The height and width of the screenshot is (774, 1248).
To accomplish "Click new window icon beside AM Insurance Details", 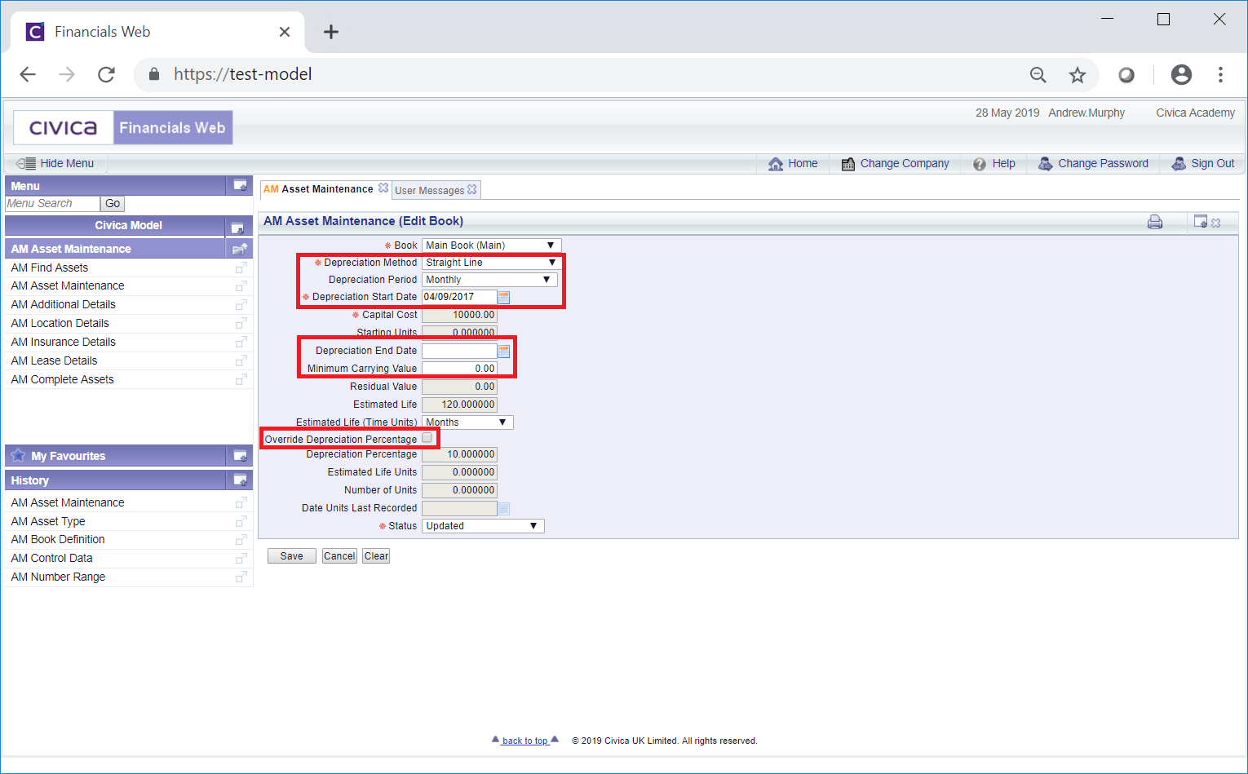I will coord(241,342).
